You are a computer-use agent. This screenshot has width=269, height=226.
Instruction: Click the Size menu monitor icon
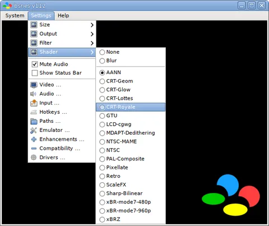[34, 25]
